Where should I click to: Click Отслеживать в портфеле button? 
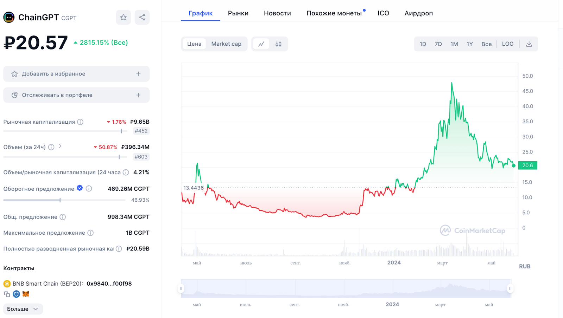click(x=76, y=95)
